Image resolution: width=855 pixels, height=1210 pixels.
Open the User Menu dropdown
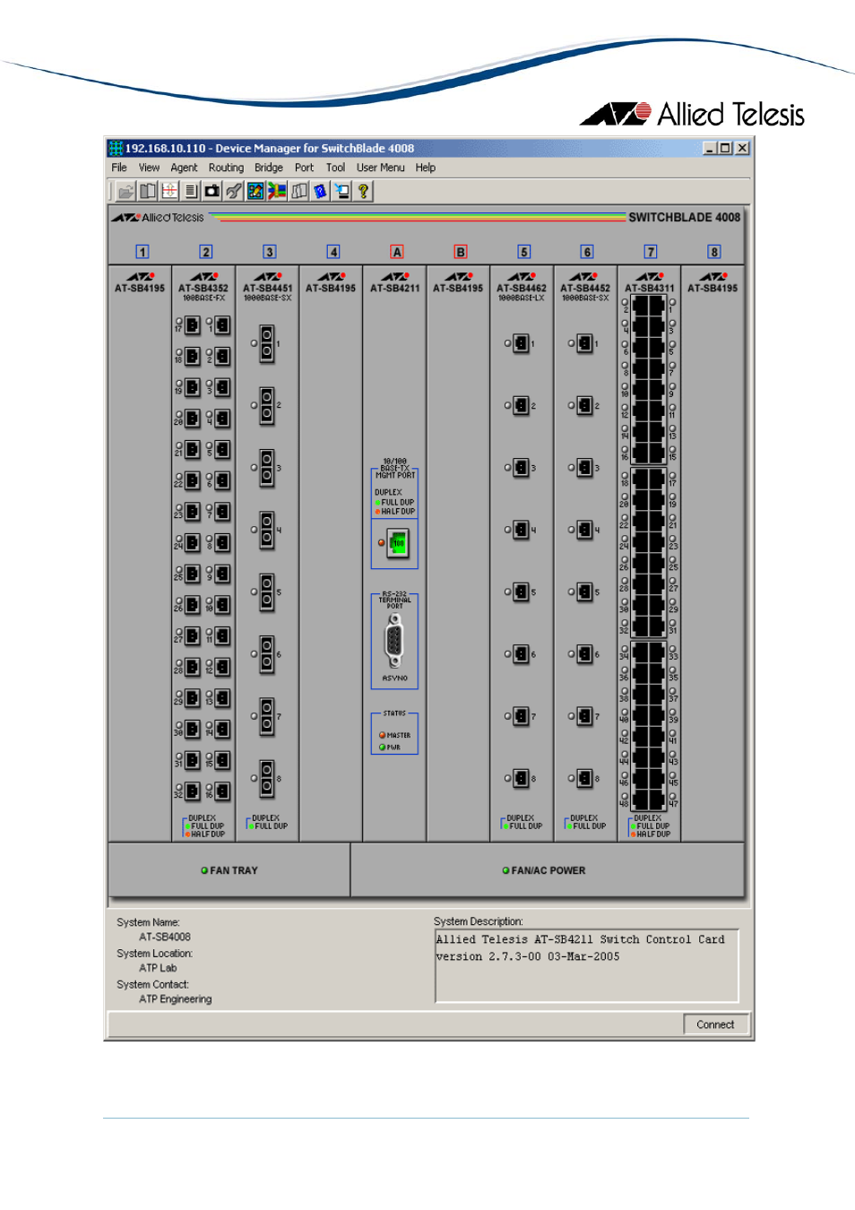click(x=381, y=168)
